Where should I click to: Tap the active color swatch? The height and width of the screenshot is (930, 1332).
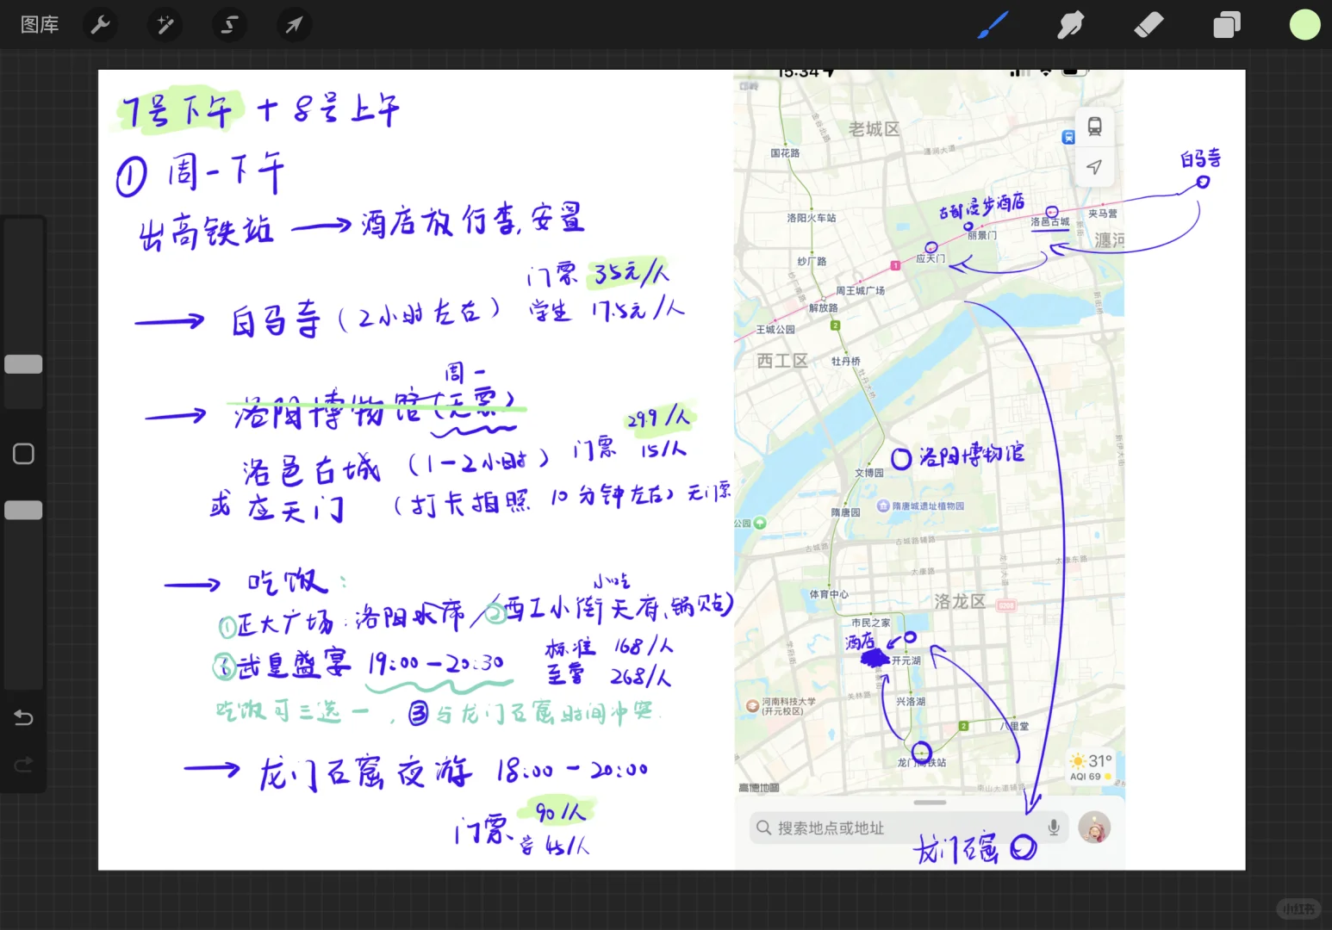1304,25
